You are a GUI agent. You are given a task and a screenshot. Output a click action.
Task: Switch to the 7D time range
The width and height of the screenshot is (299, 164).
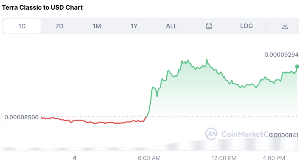[x=59, y=26]
